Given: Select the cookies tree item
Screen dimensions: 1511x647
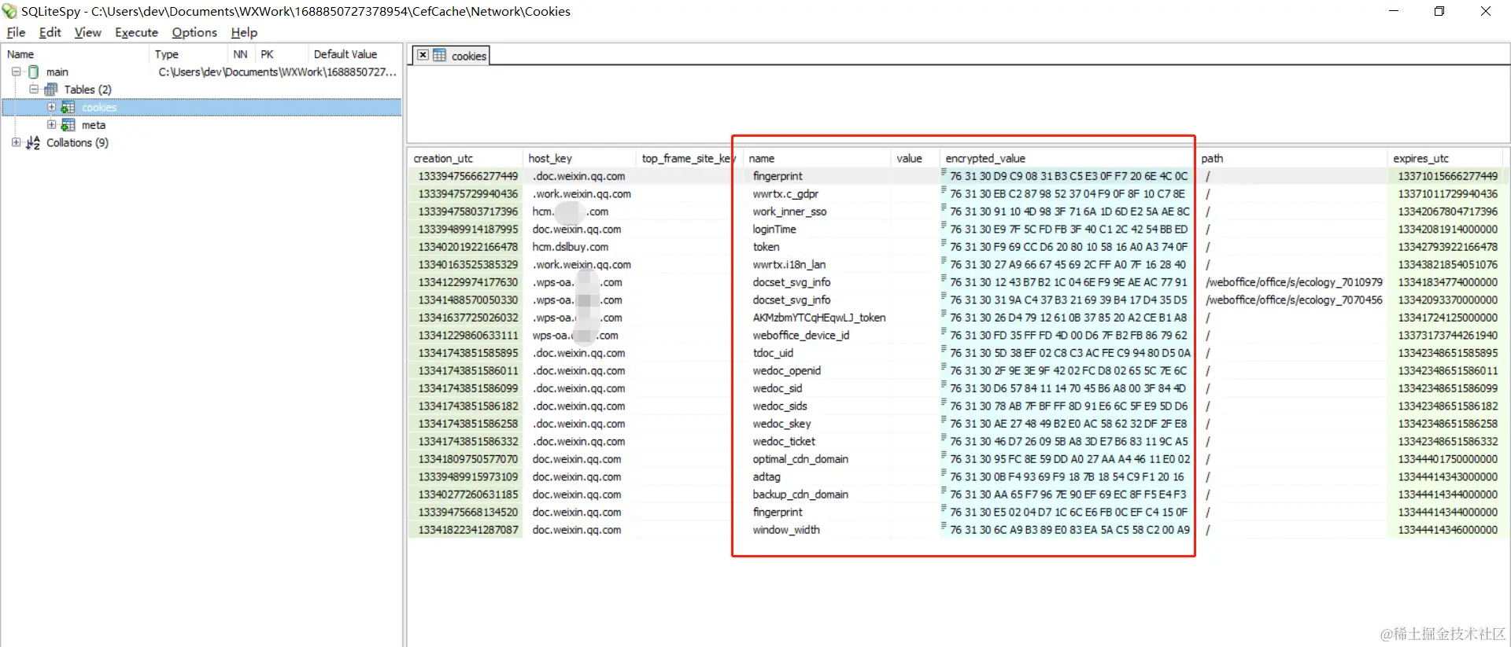Looking at the screenshot, I should [x=99, y=107].
